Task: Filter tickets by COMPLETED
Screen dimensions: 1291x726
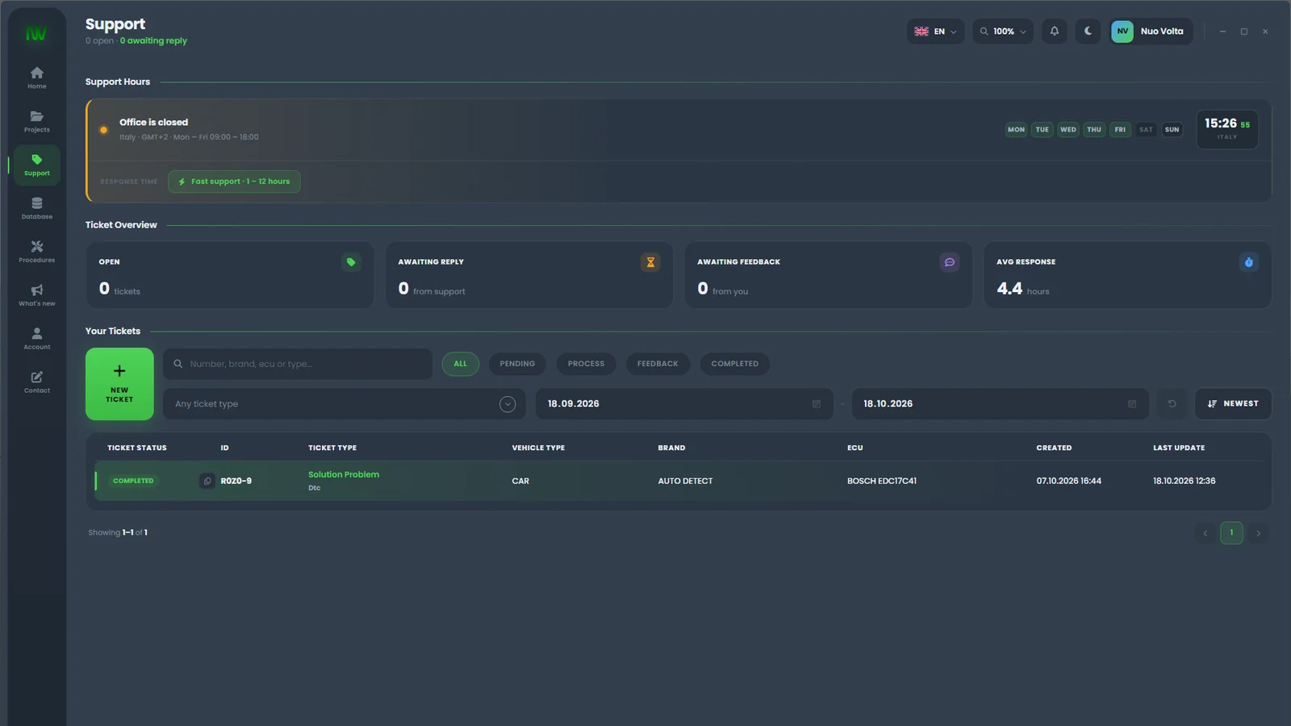Action: click(x=735, y=364)
